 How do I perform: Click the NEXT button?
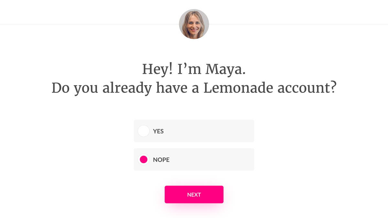(194, 194)
